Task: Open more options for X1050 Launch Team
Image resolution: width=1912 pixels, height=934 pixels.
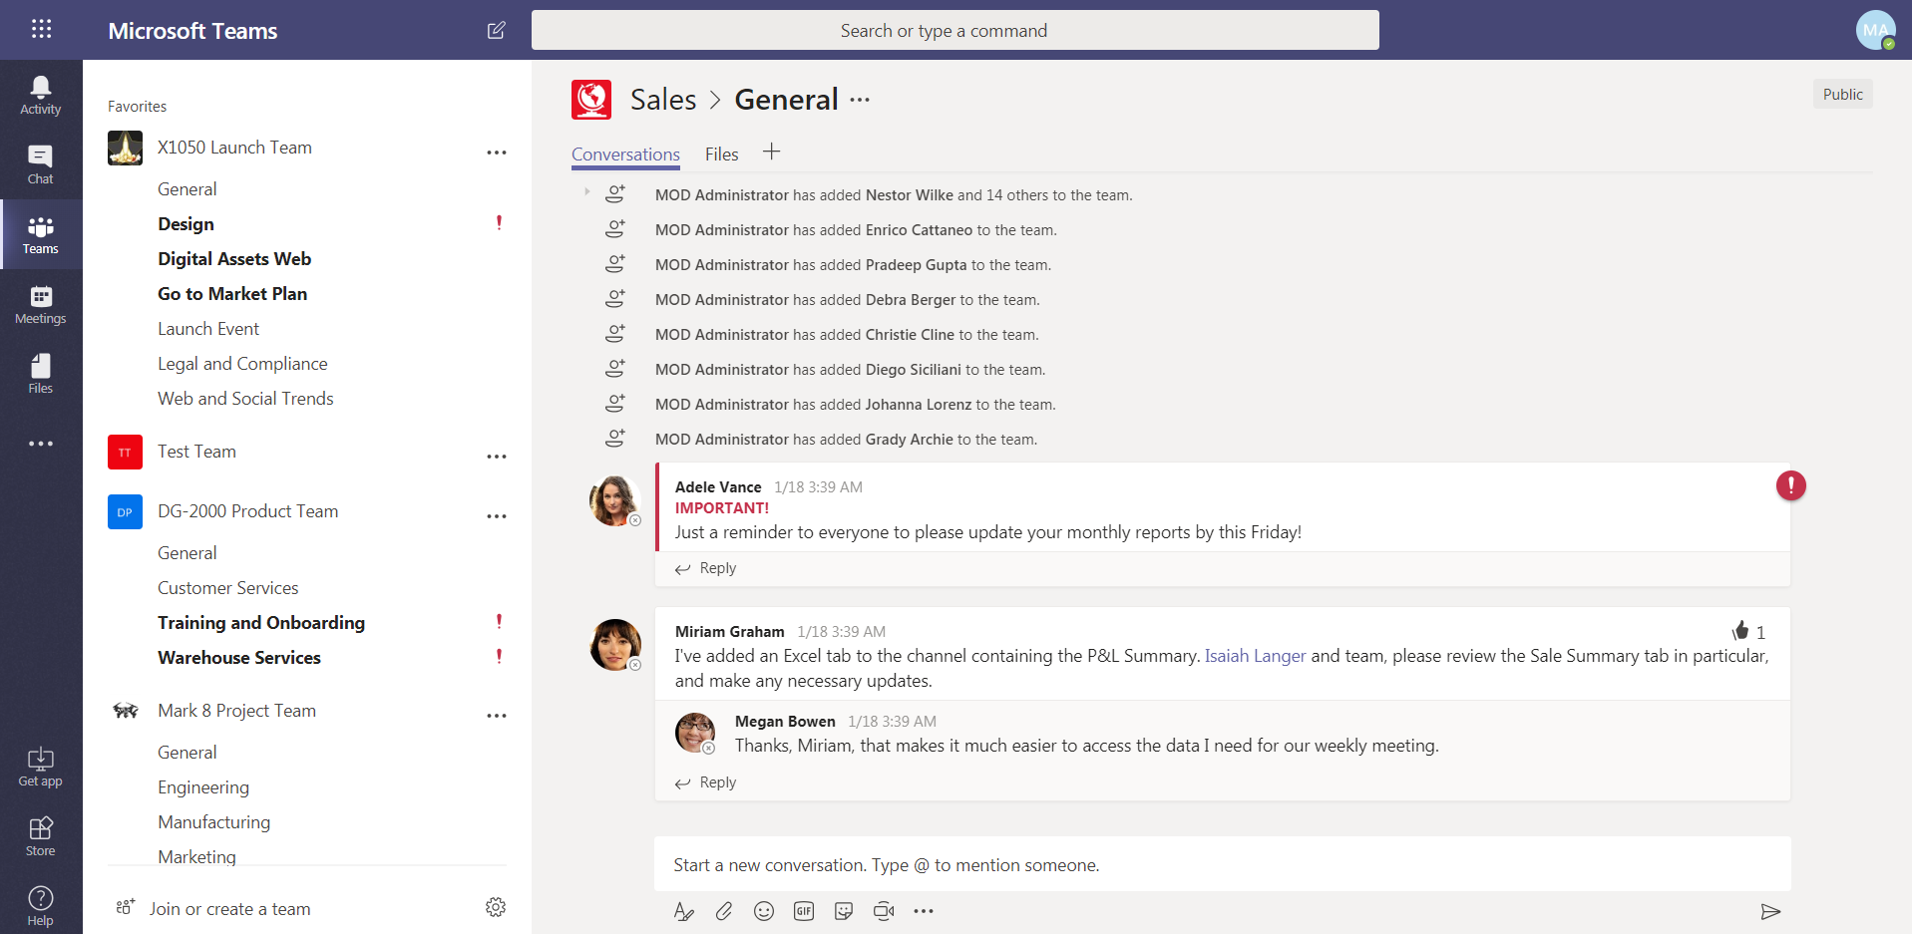Action: coord(497,153)
